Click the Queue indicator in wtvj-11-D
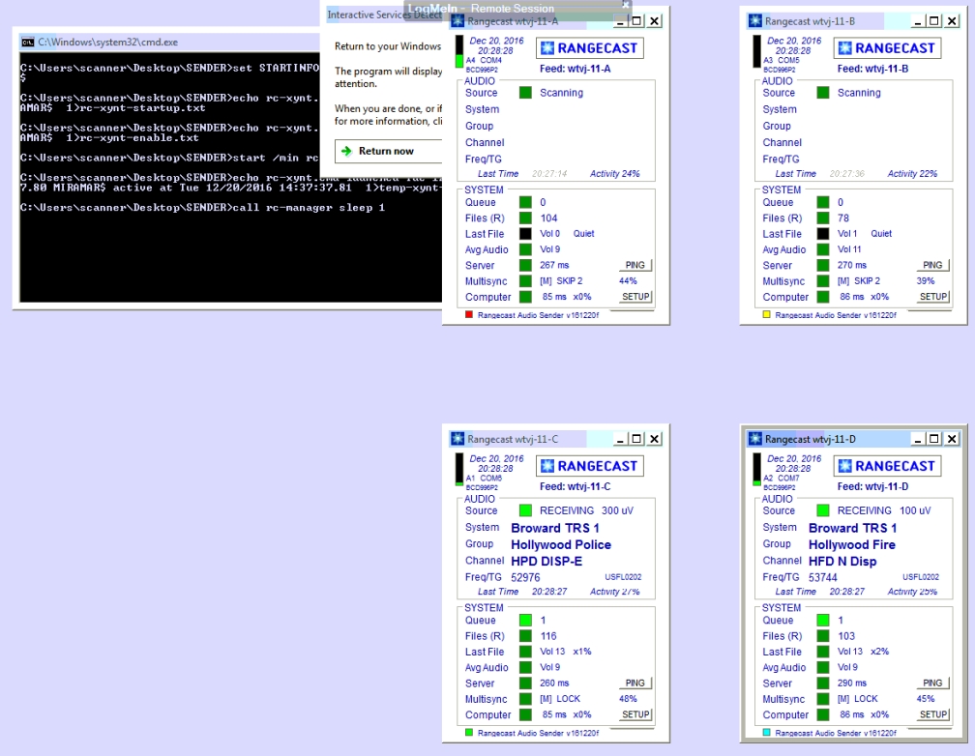 (823, 620)
